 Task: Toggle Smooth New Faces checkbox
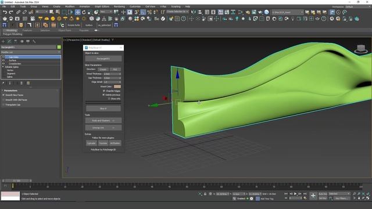3,95
